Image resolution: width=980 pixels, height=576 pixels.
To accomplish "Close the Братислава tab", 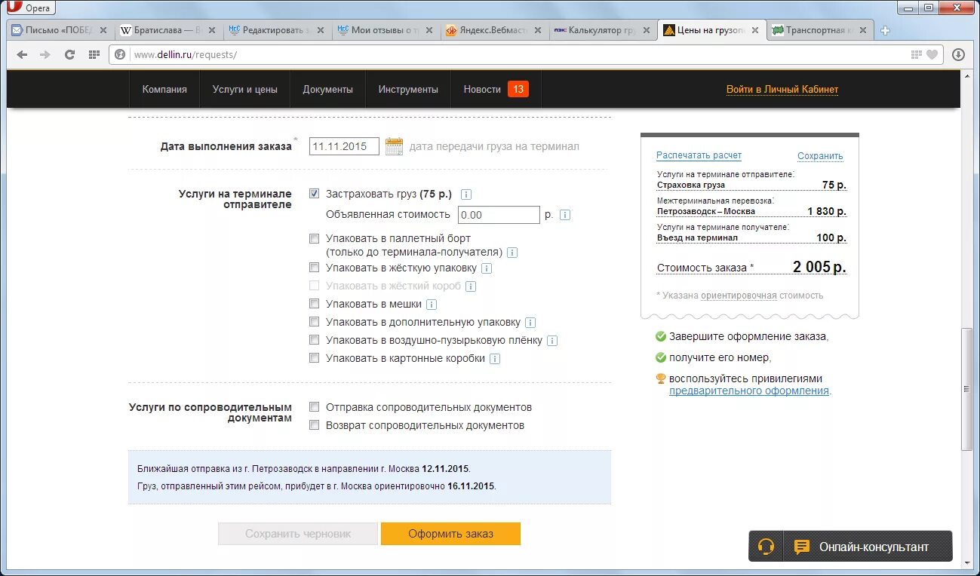I will coord(212,31).
